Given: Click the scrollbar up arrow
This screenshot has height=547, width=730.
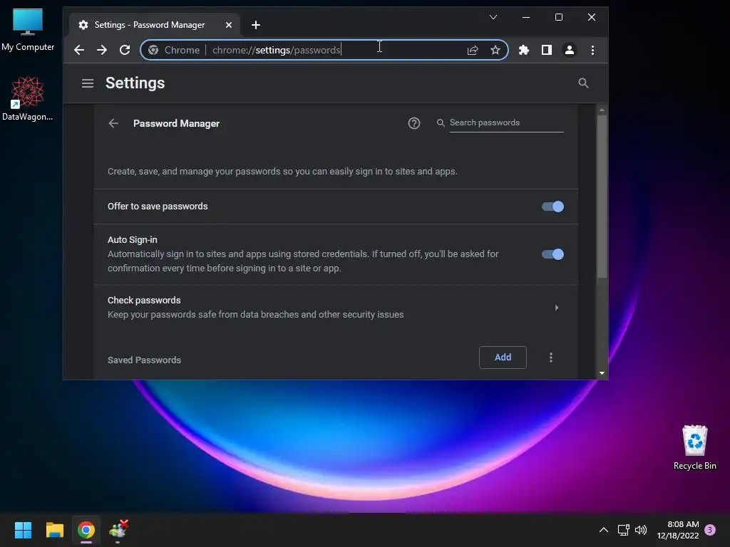Looking at the screenshot, I should coord(602,110).
